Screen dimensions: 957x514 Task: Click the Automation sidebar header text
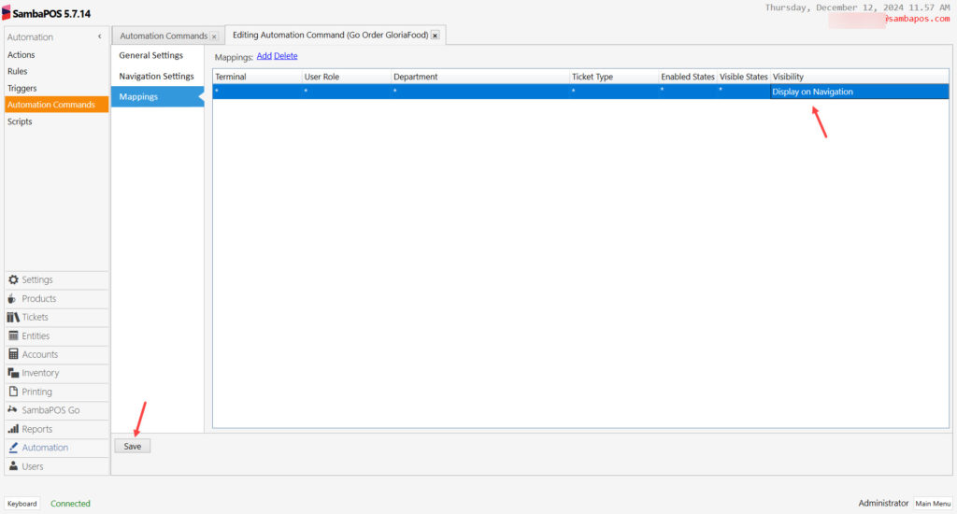(x=30, y=36)
